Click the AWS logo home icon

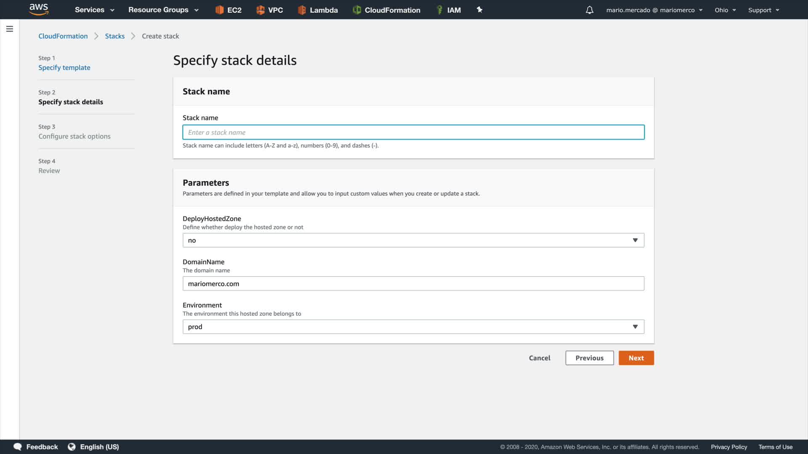[39, 9]
